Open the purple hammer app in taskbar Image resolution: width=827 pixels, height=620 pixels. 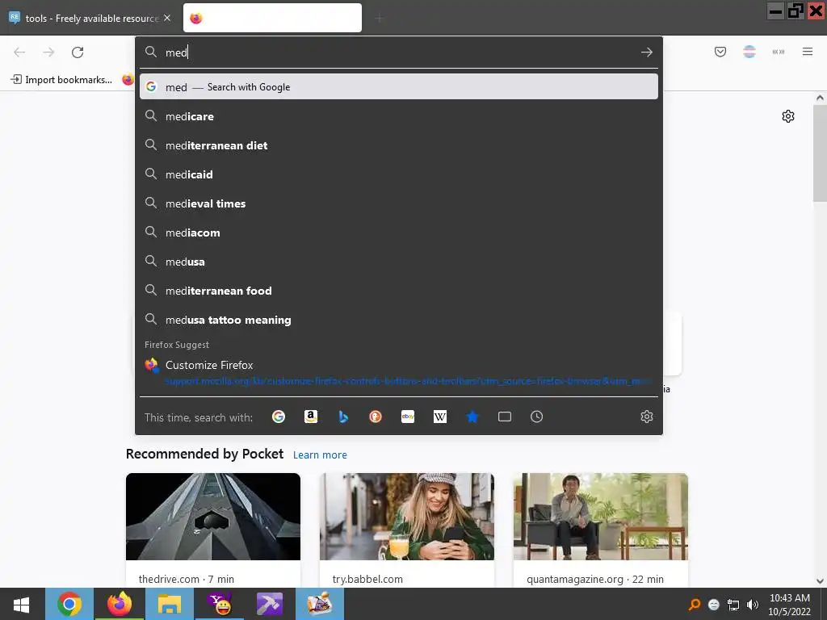[270, 604]
